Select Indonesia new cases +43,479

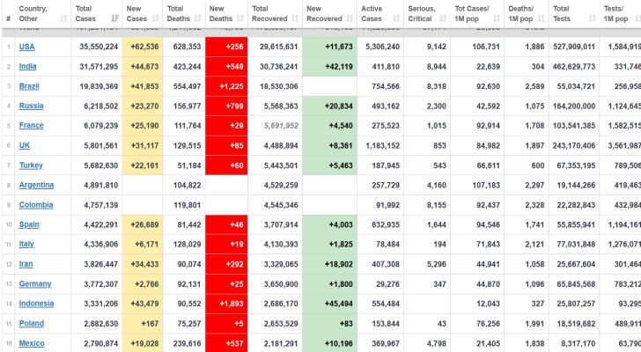[144, 304]
